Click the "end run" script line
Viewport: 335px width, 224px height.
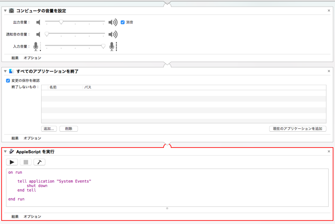(x=16, y=199)
